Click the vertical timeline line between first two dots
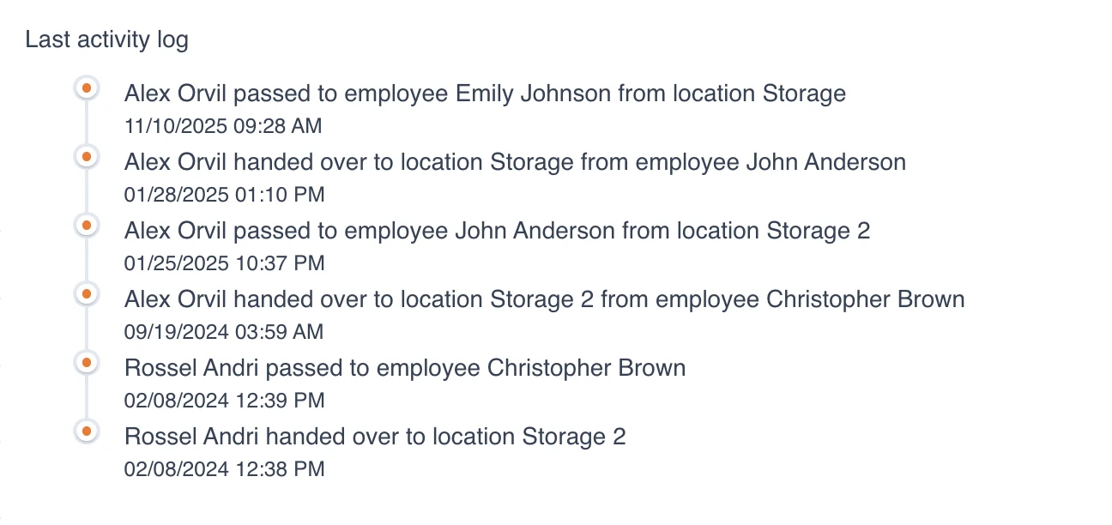Image resolution: width=1112 pixels, height=525 pixels. pos(86,123)
